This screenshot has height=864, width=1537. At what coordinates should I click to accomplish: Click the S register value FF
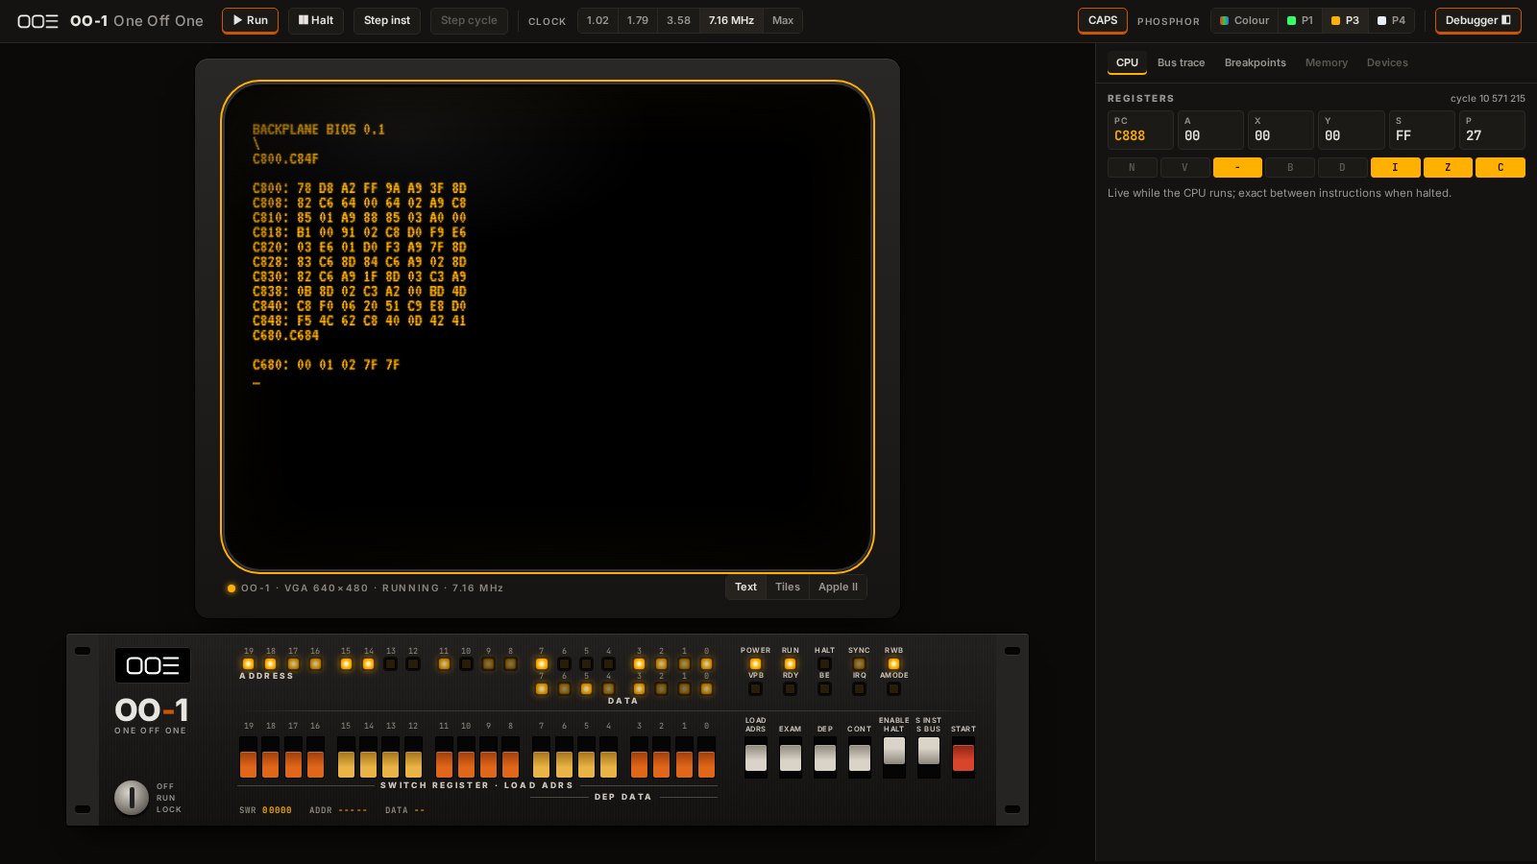pyautogui.click(x=1403, y=136)
